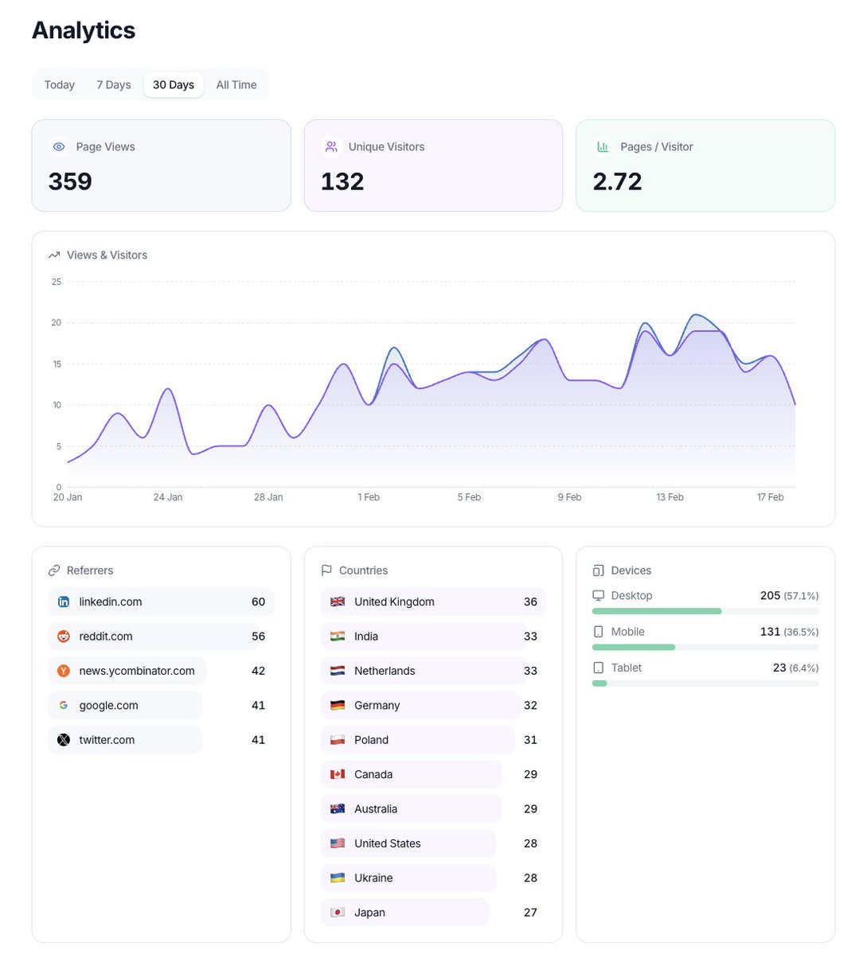Click the Canada flag in Countries
Image resolution: width=867 pixels, height=954 pixels.
[x=338, y=774]
